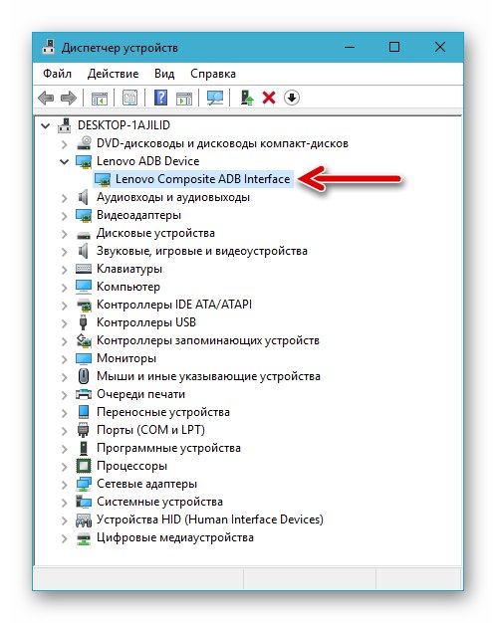Select the Очереди печати label
496x623 pixels.
[140, 394]
